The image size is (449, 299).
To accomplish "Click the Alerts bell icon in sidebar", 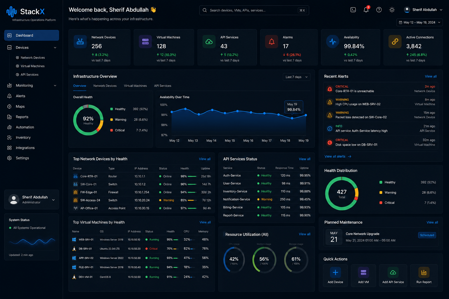I will click(9, 96).
